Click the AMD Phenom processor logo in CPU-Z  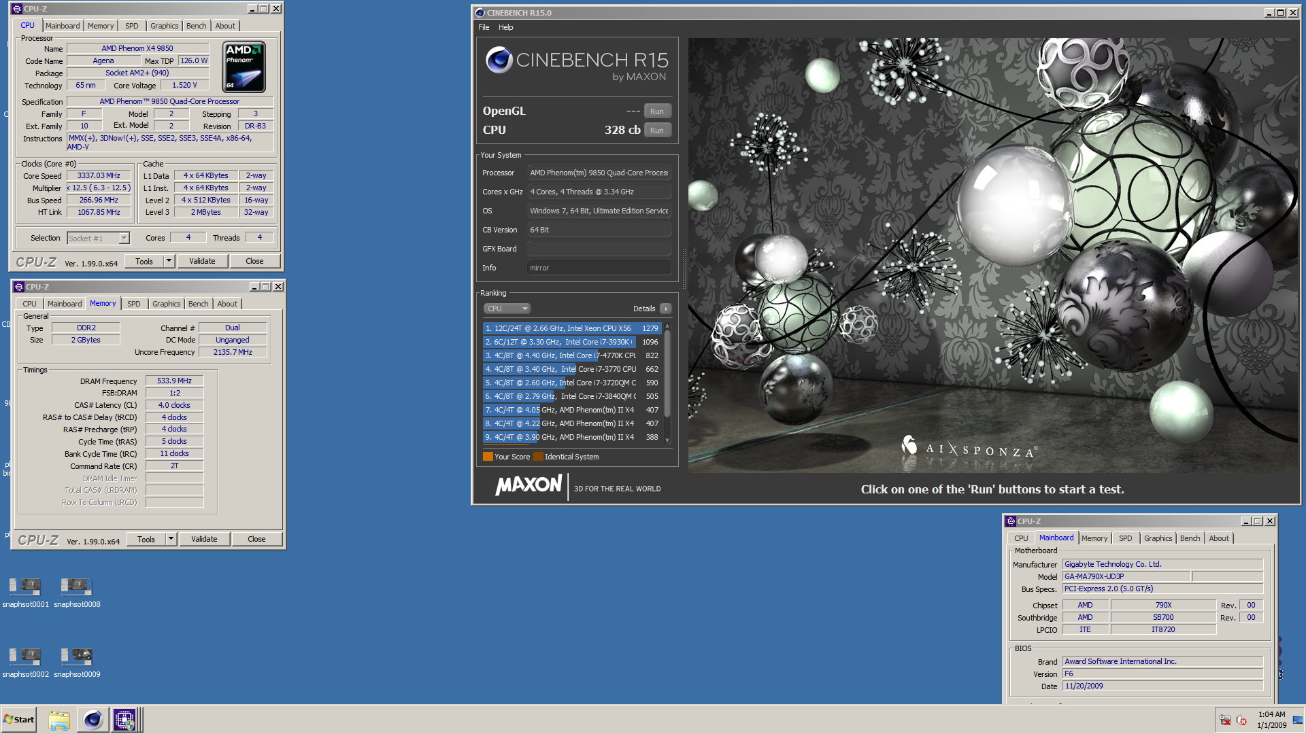[x=244, y=67]
